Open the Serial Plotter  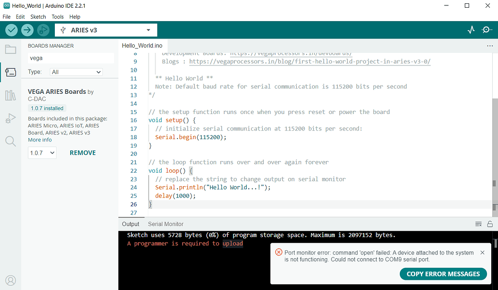tap(471, 29)
